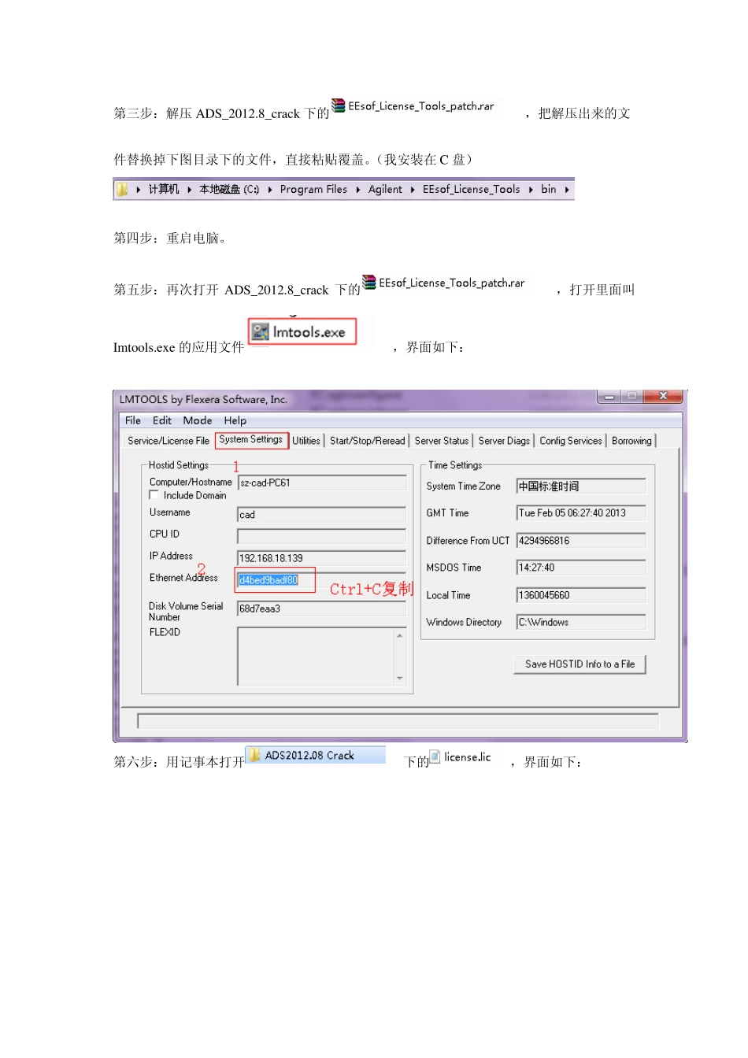
Task: Click the Save HOSTID Info to a File button
Action: tap(580, 664)
